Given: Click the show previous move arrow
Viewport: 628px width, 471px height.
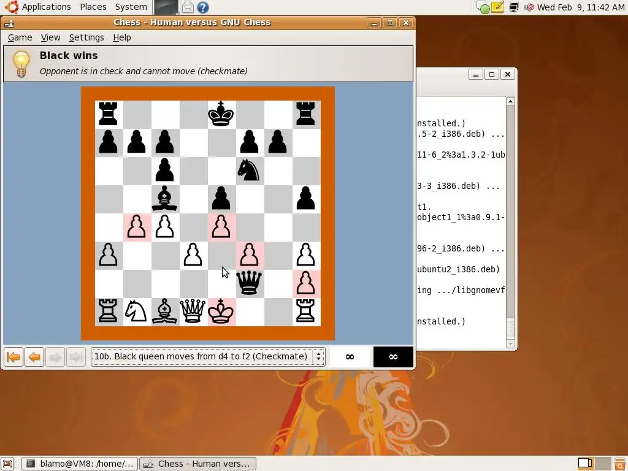Looking at the screenshot, I should pos(34,356).
